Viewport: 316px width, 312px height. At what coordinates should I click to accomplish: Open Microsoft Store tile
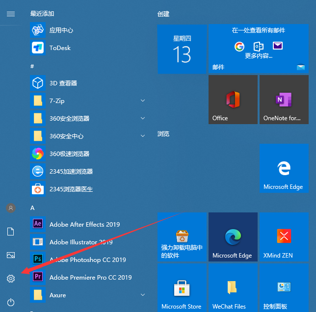(x=182, y=288)
